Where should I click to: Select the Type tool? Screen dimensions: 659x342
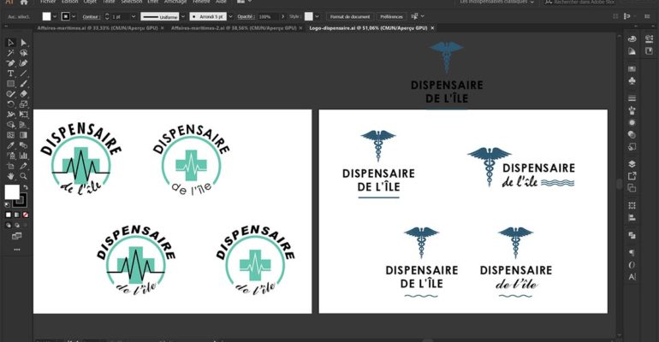tap(10, 74)
